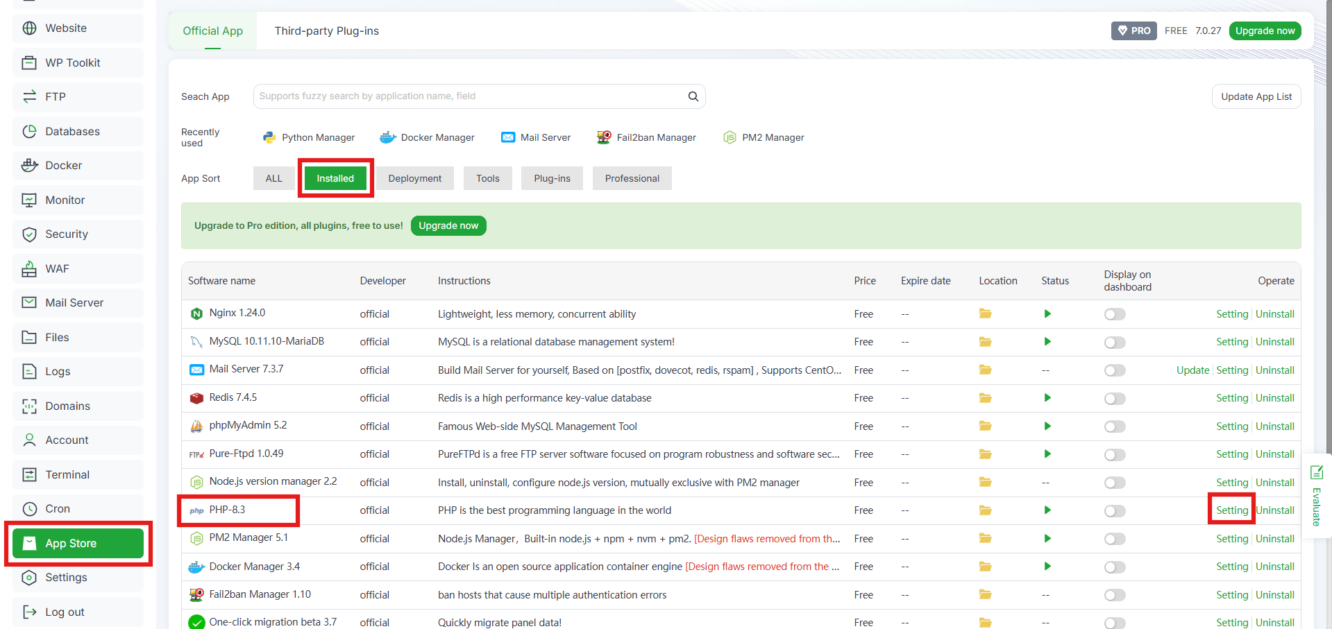
Task: Click the status play icon for Redis row
Action: [x=1047, y=398]
